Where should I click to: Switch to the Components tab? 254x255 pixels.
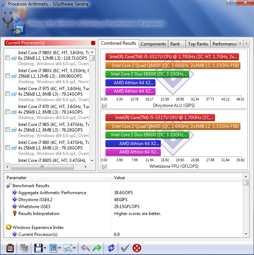[153, 44]
